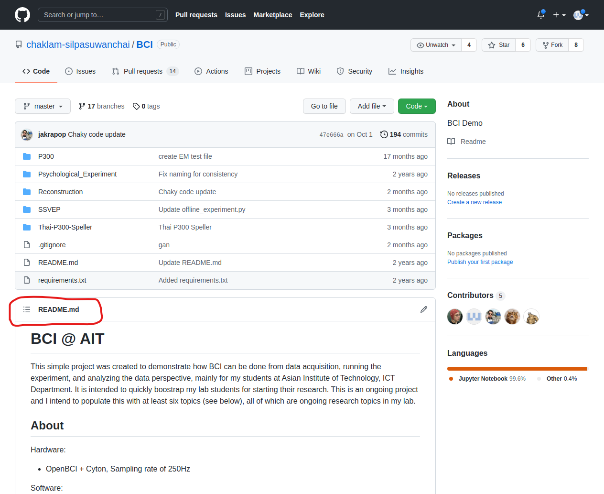This screenshot has height=494, width=604.
Task: Click the orange Jupyter Notebook language bar
Action: pos(516,369)
